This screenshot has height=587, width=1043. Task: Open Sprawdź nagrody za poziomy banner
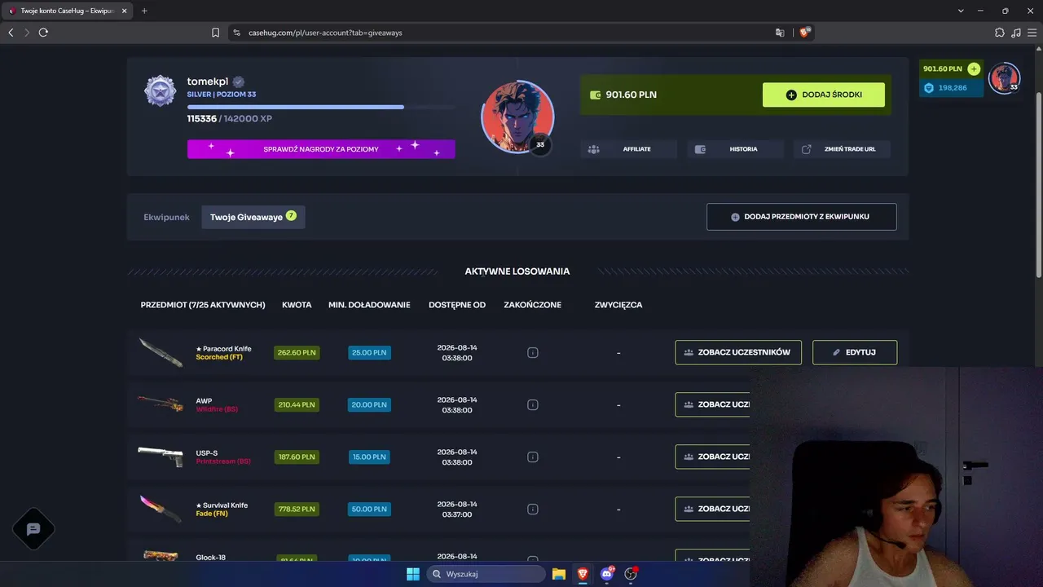pyautogui.click(x=321, y=149)
